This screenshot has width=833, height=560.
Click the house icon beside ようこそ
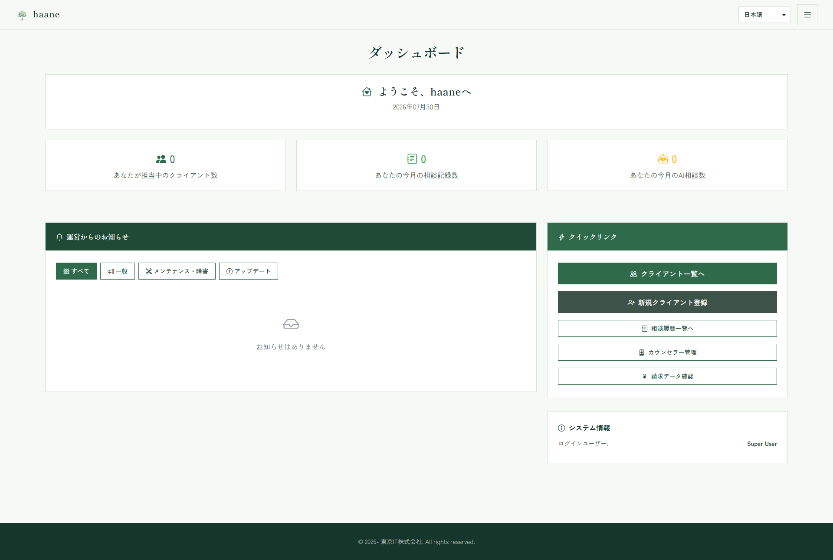367,92
